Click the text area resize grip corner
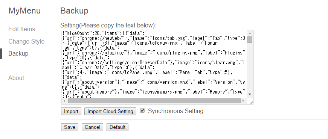 tap(251, 102)
